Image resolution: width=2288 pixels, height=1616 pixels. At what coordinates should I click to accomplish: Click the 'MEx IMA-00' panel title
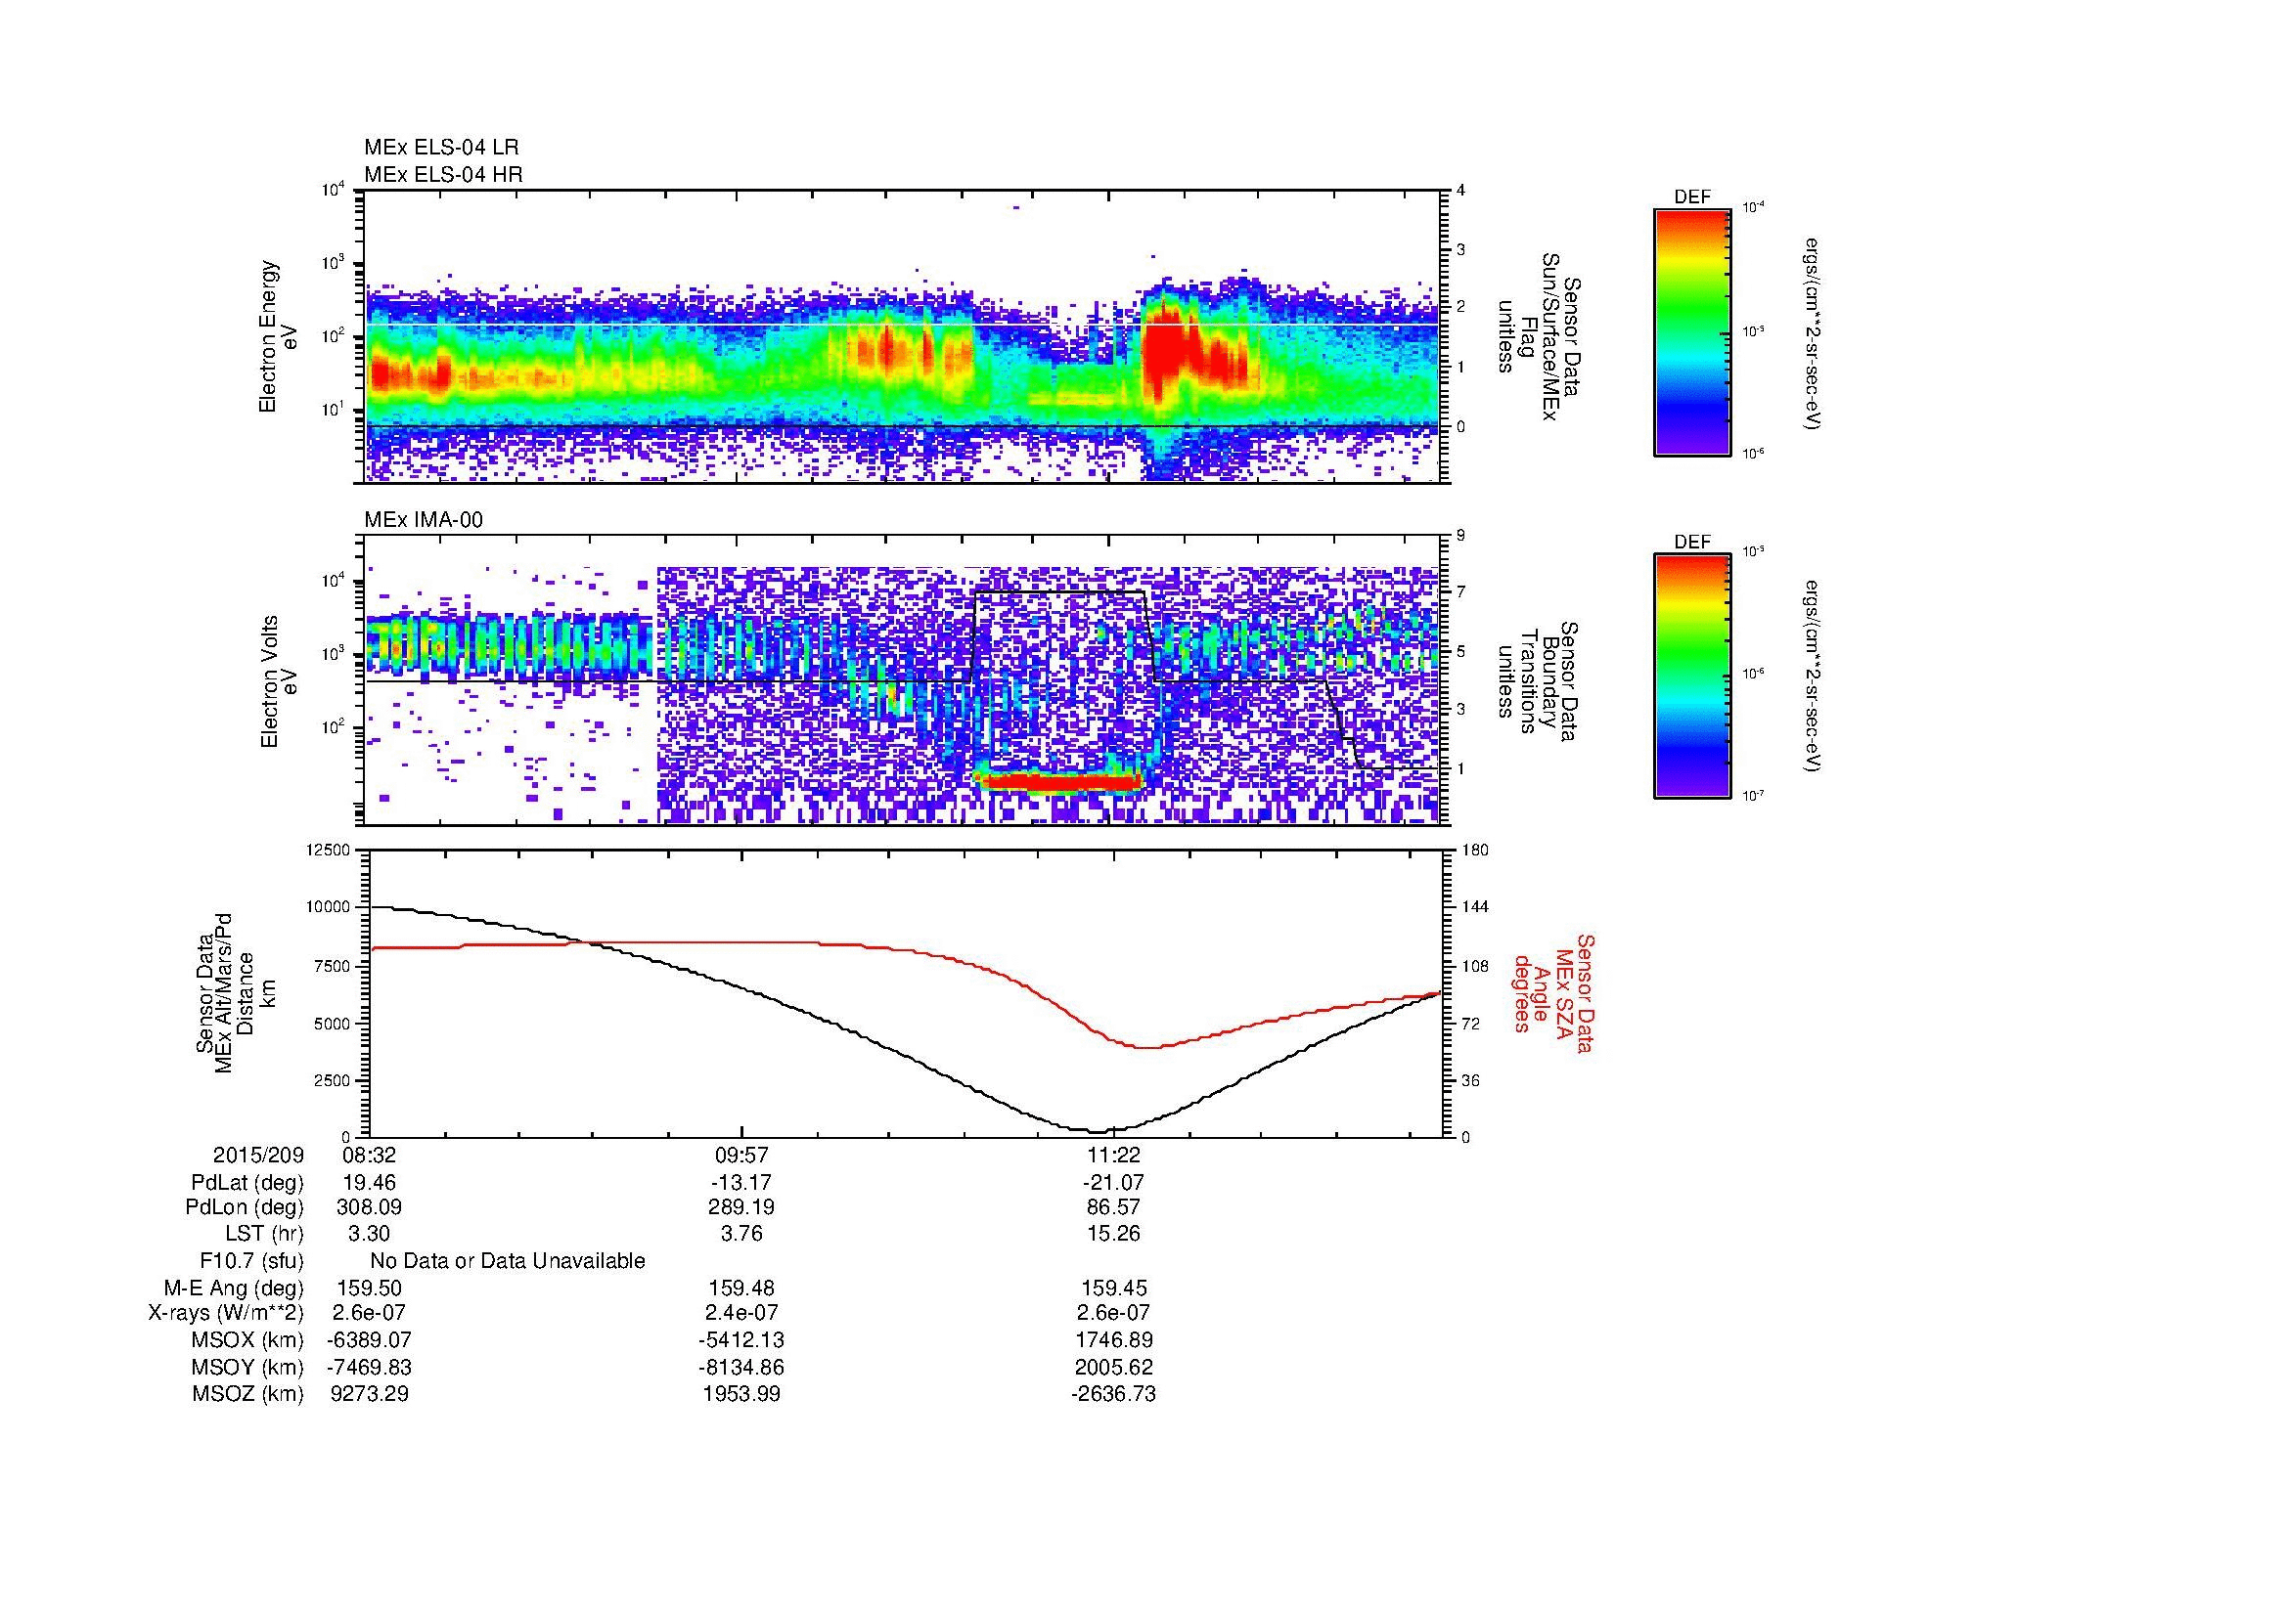point(424,520)
